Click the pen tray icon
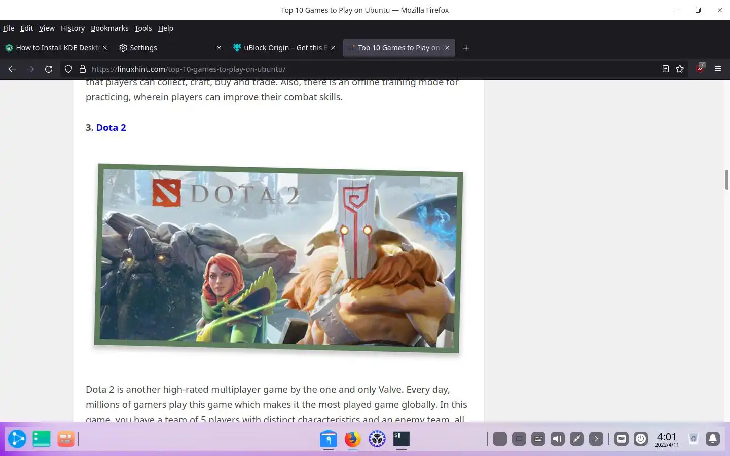The height and width of the screenshot is (456, 730). click(x=577, y=439)
